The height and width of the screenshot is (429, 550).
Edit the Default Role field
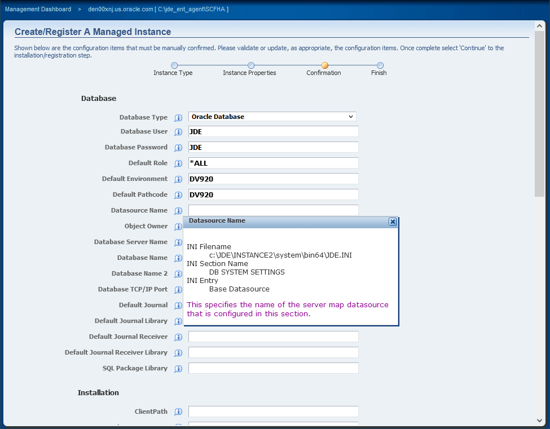[273, 163]
